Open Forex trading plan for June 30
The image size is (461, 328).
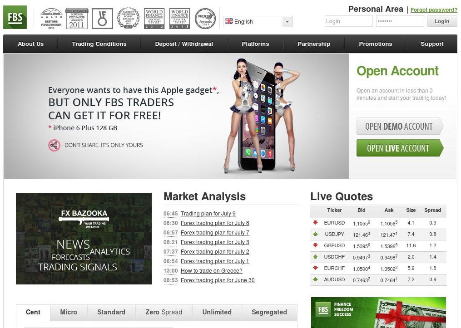218,280
